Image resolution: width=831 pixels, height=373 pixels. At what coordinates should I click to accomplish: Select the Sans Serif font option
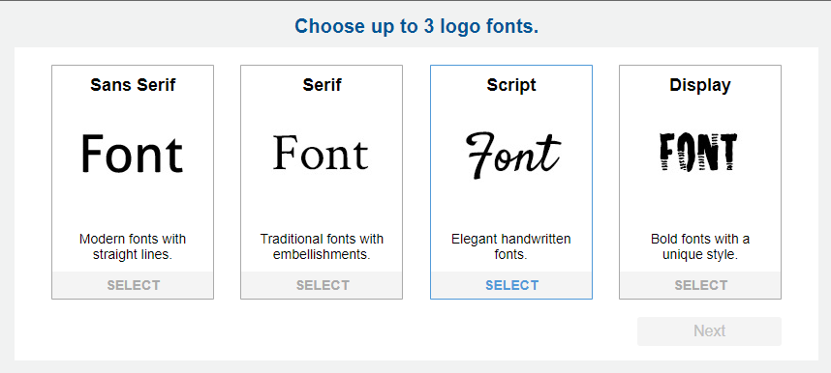click(133, 285)
